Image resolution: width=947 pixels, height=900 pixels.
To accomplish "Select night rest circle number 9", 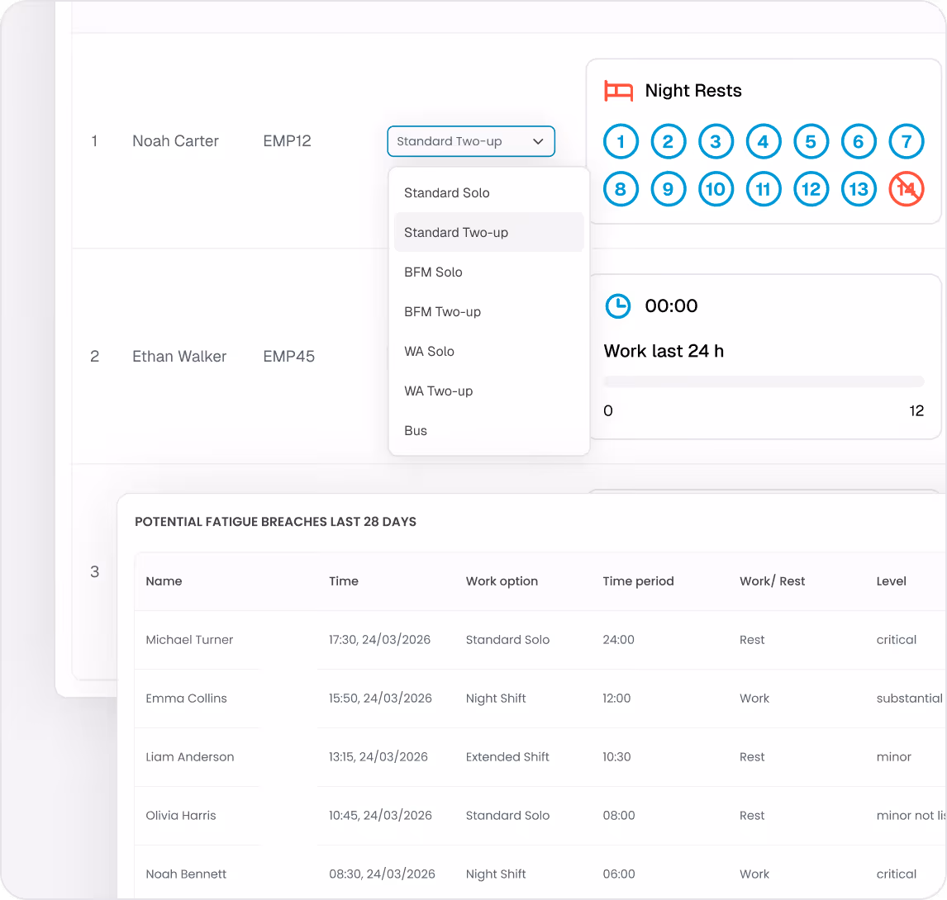I will [668, 189].
